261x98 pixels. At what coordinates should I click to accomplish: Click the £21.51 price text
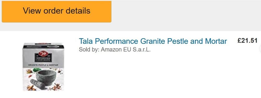(x=247, y=41)
